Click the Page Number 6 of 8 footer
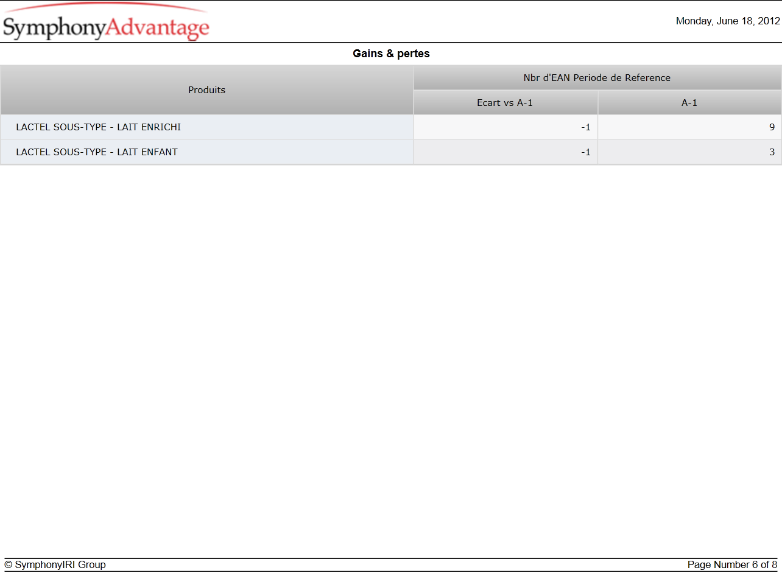The width and height of the screenshot is (782, 576). click(x=732, y=565)
